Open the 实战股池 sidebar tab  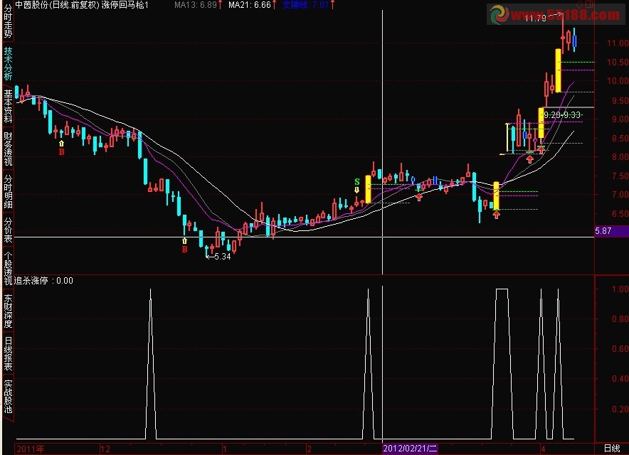(x=8, y=396)
